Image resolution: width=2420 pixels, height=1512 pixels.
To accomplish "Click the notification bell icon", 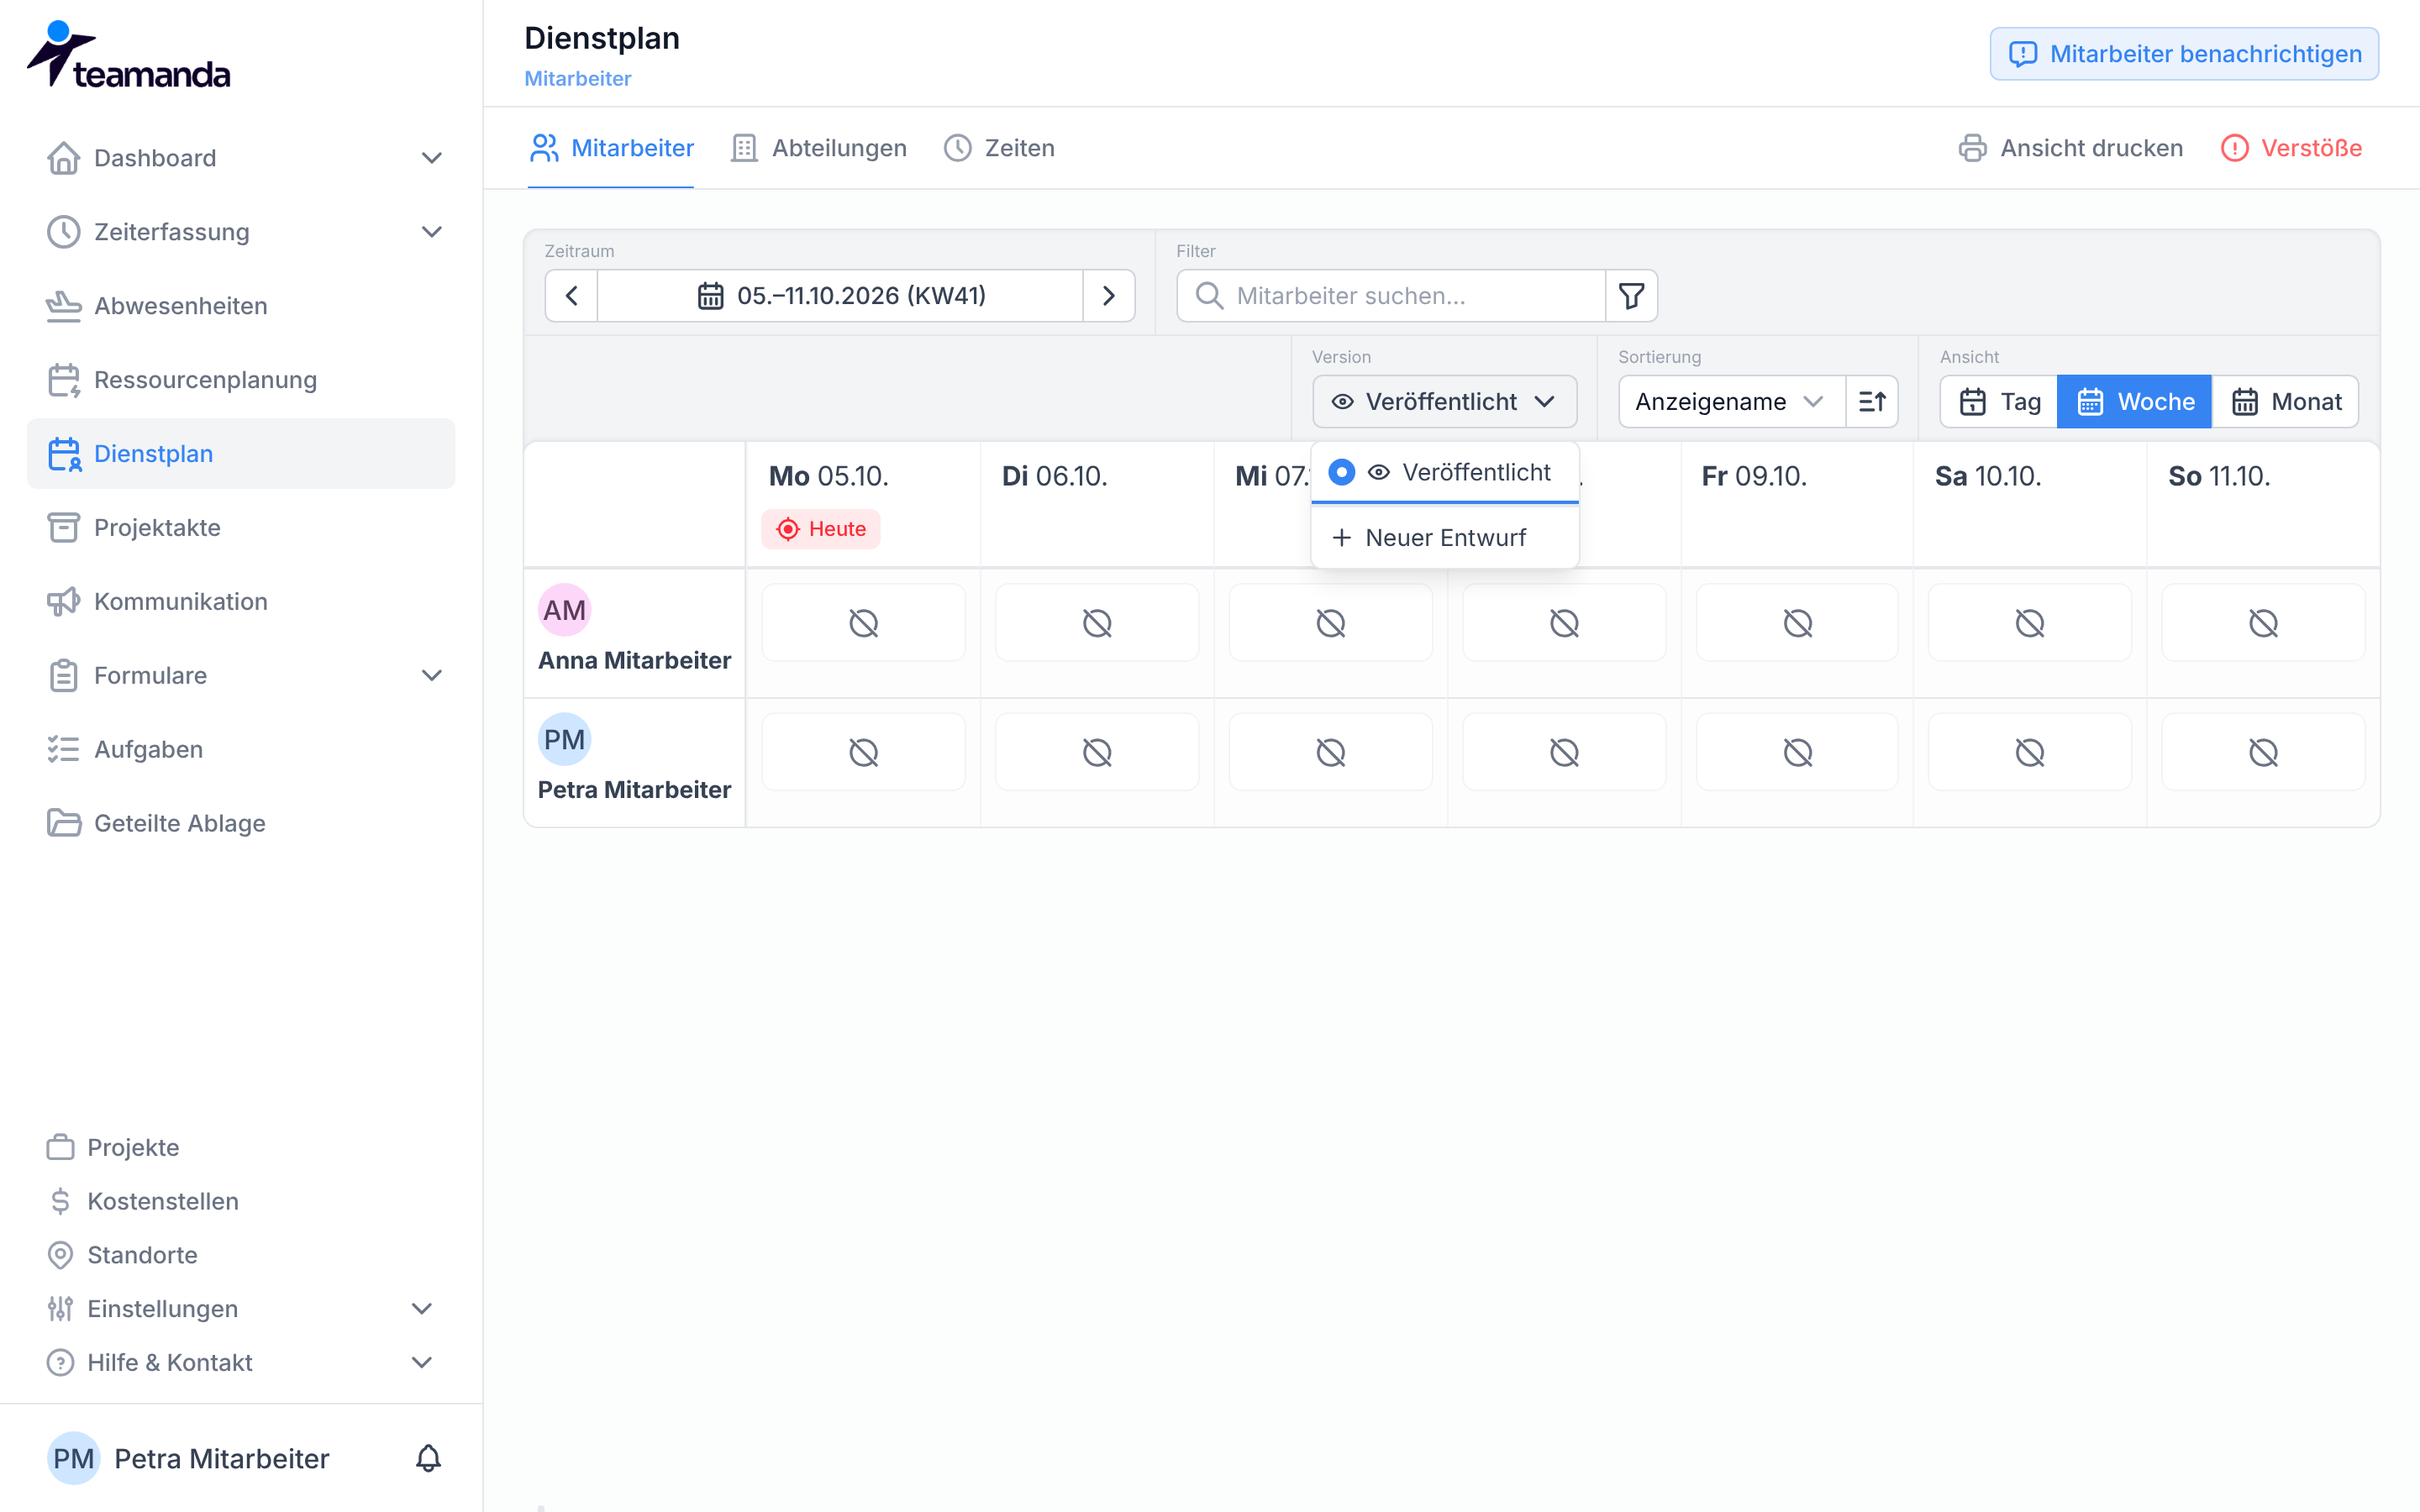I will click(x=428, y=1458).
